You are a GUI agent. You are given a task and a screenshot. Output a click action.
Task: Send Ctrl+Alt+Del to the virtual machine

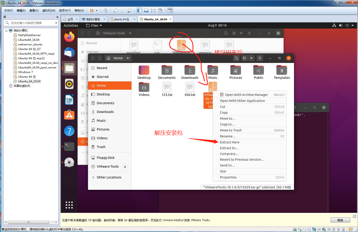(105, 11)
